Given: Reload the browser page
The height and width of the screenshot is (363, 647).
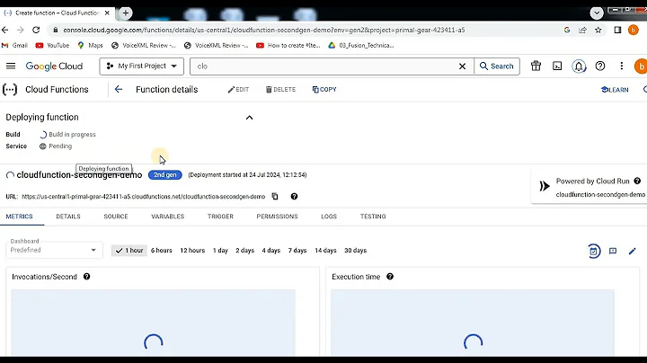Looking at the screenshot, I should click(36, 30).
